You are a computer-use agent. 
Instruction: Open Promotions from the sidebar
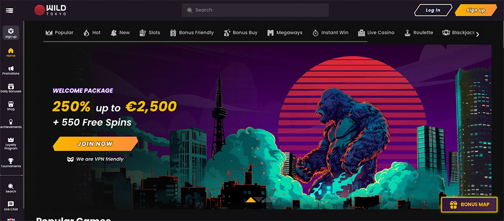[11, 71]
